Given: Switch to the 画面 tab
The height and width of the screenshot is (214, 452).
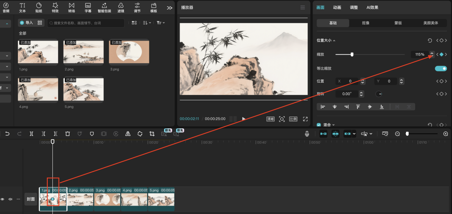Looking at the screenshot, I should coord(320,8).
